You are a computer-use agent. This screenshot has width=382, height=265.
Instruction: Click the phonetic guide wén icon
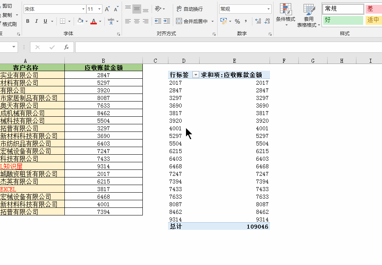tap(111, 21)
